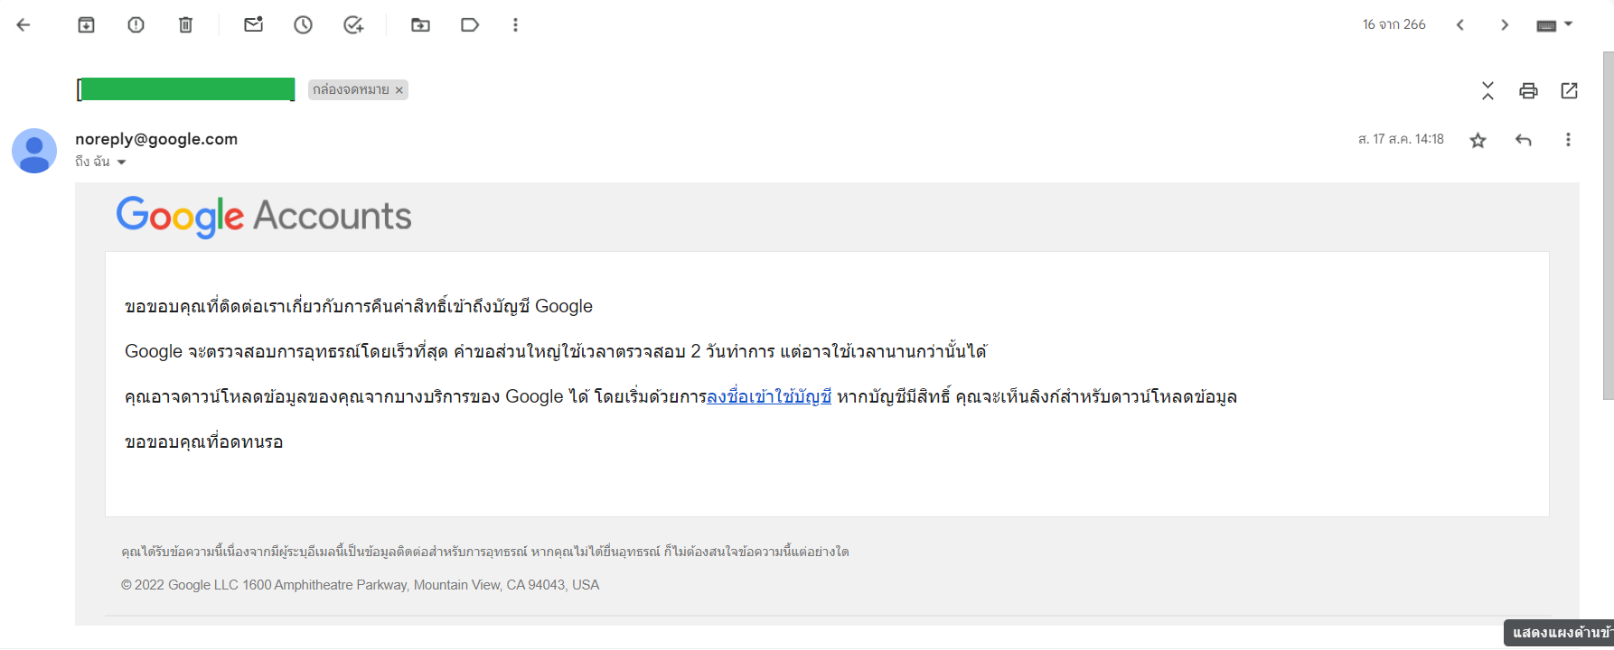
Task: Click sender name noreply@google.com
Action: click(x=156, y=139)
